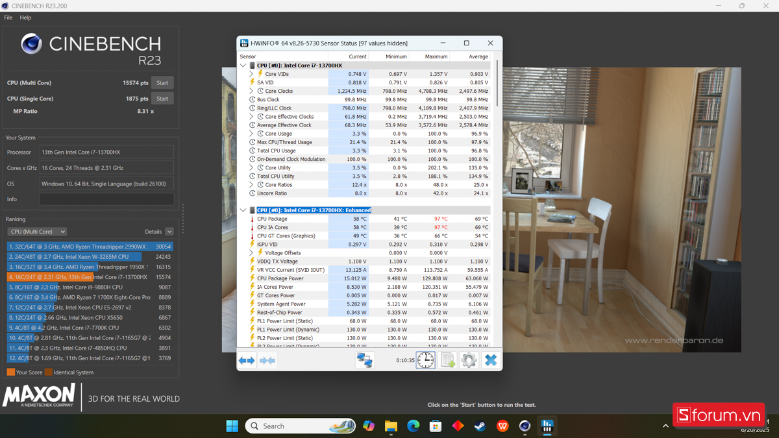Start the CPU (Single Core) test
The width and height of the screenshot is (779, 438).
(162, 99)
